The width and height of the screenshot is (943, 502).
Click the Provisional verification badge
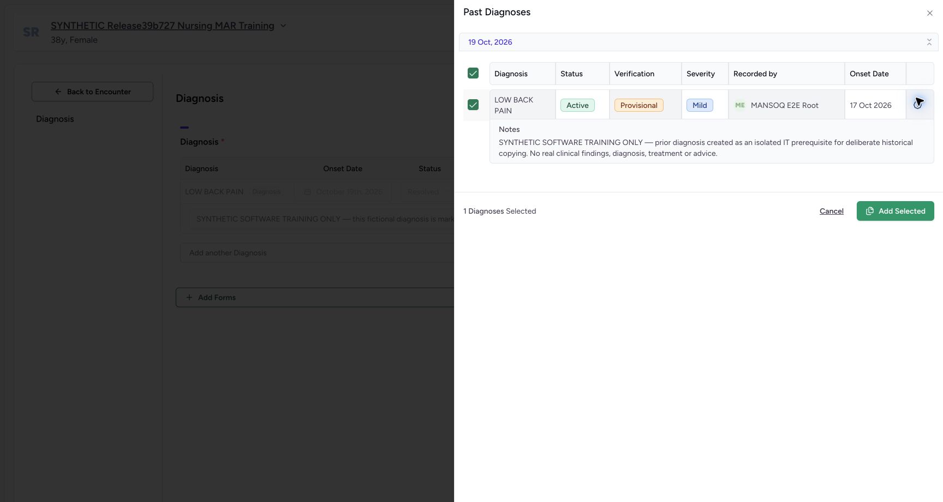tap(639, 105)
